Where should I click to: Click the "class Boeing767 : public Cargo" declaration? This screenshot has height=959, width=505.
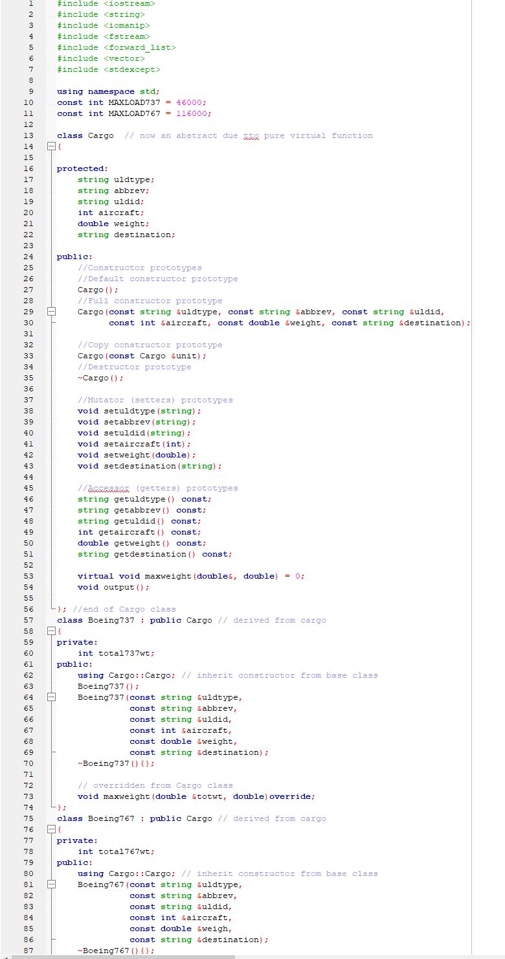135,818
